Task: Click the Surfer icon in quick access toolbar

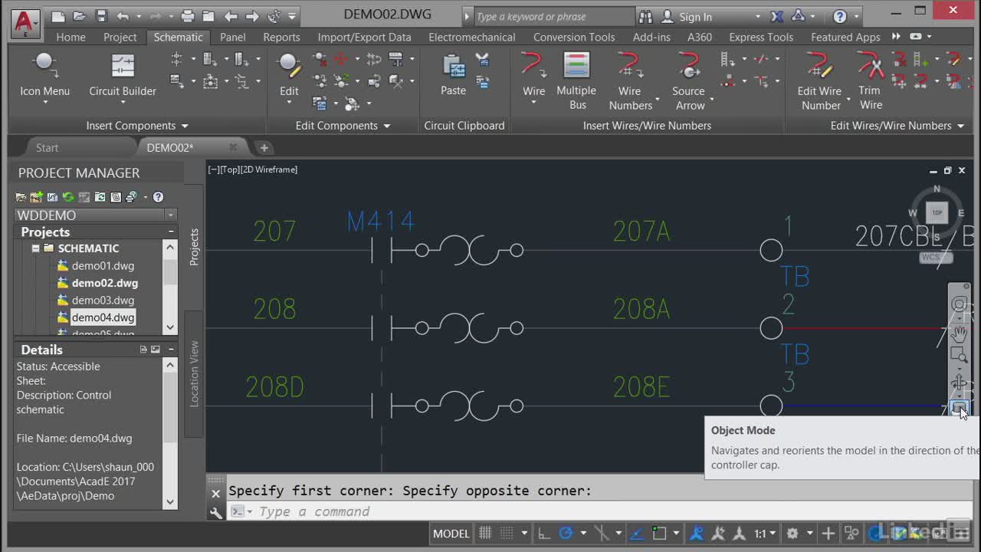Action: pyautogui.click(x=274, y=16)
